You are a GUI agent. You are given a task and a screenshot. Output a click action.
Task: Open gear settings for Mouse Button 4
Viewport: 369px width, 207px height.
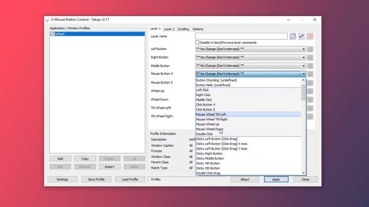[x=310, y=74]
